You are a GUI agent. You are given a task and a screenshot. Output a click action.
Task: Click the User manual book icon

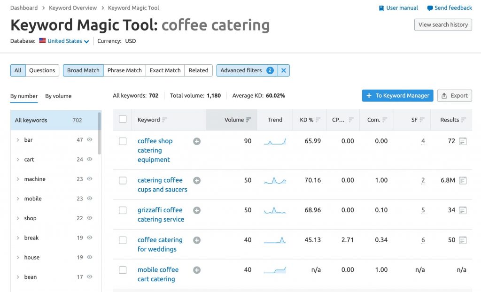(x=382, y=8)
